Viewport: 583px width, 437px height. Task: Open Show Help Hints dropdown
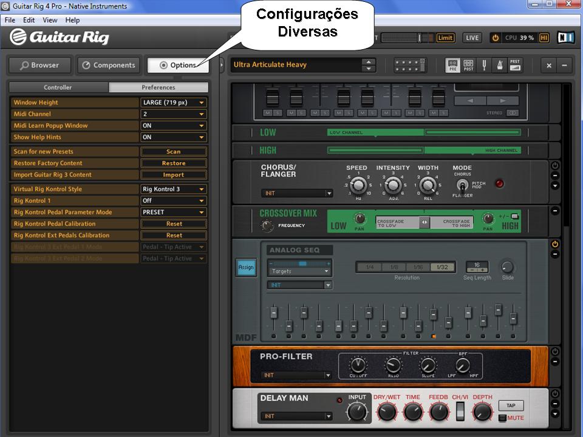click(173, 137)
